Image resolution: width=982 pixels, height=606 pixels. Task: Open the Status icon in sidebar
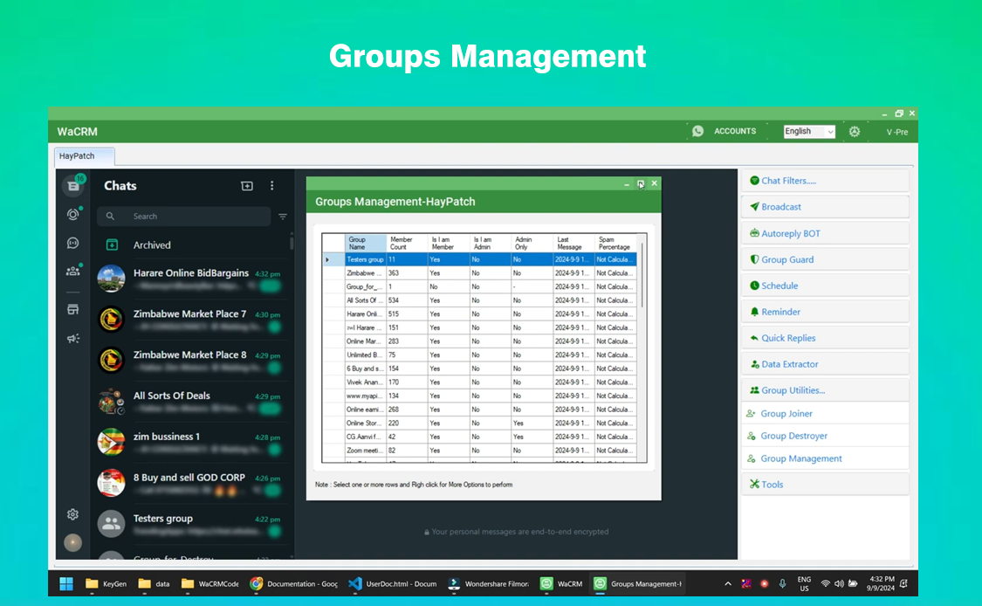73,215
